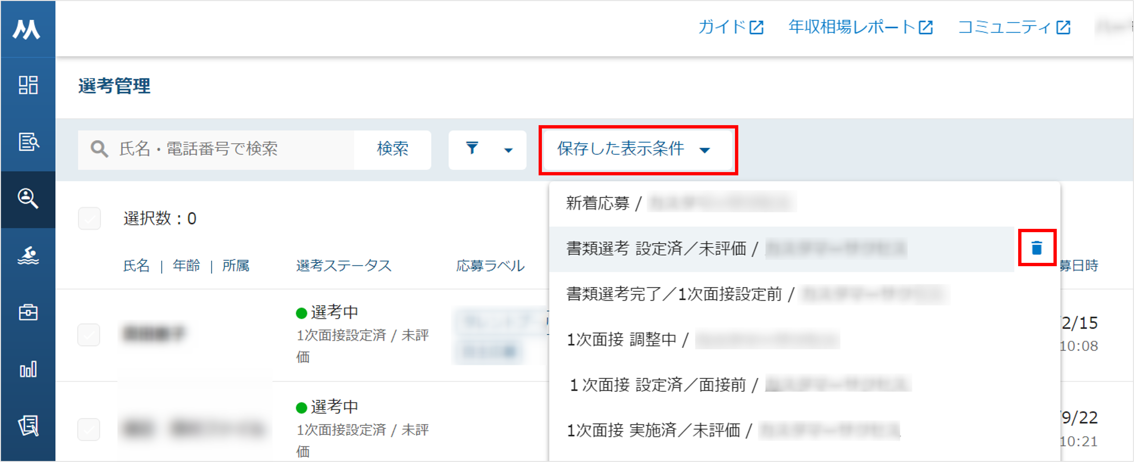
Task: Open the filter funnel dropdown
Action: [487, 149]
